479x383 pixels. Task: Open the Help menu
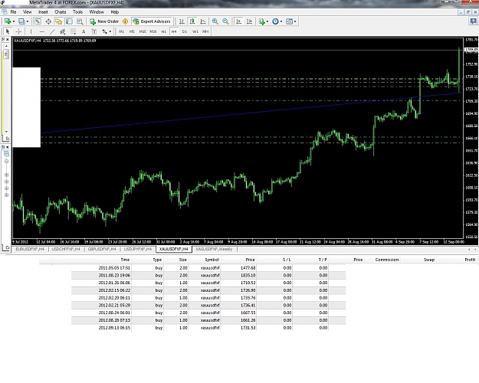114,12
